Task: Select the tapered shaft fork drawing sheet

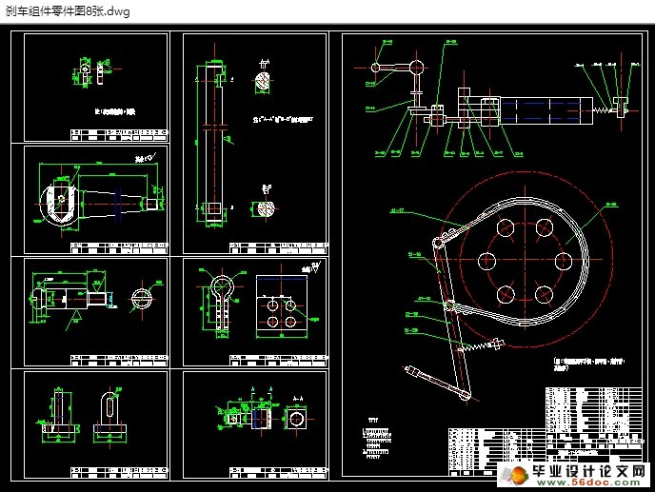Action: [x=95, y=200]
